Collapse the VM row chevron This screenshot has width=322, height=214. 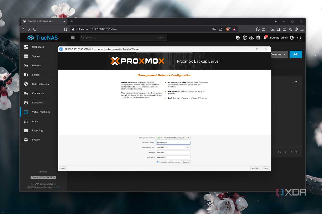[x=296, y=81]
